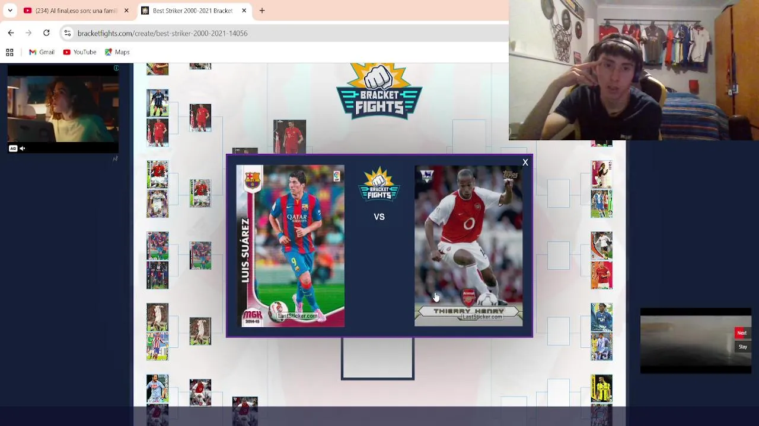The image size is (759, 426).
Task: Open the Gmail bookmark
Action: click(x=42, y=52)
